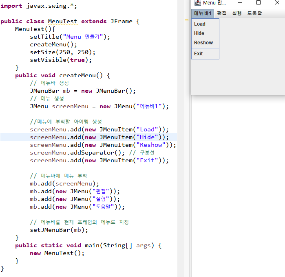Select the Hide menu item
Image resolution: width=285 pixels, height=277 pixels.
(205, 33)
